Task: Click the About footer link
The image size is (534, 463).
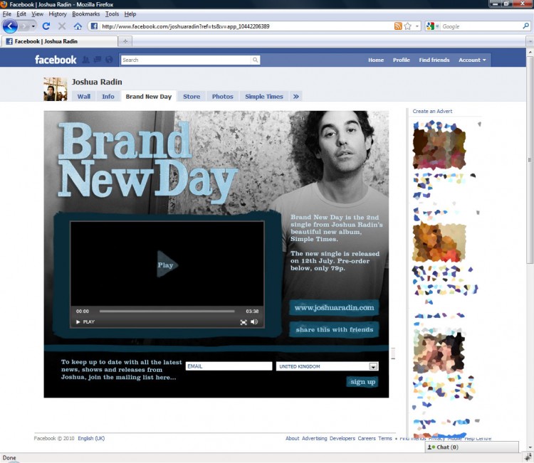Action: pos(292,438)
